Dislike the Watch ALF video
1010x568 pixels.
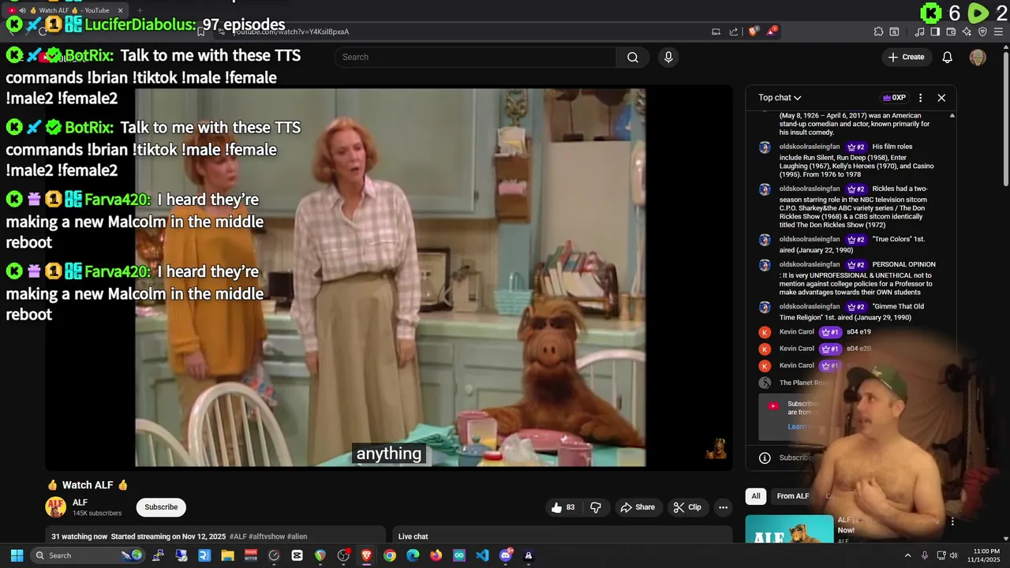(596, 507)
